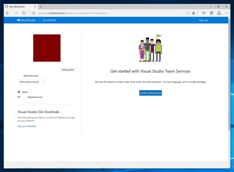Click the Japan country text
Screen dimensions: 234x172
[25, 92]
